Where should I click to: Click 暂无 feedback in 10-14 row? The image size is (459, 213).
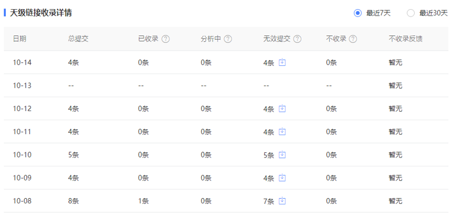[x=395, y=62]
